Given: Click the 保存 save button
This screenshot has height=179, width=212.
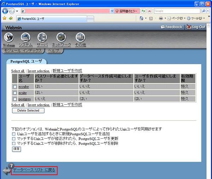Looking at the screenshot, I should coord(17,149).
